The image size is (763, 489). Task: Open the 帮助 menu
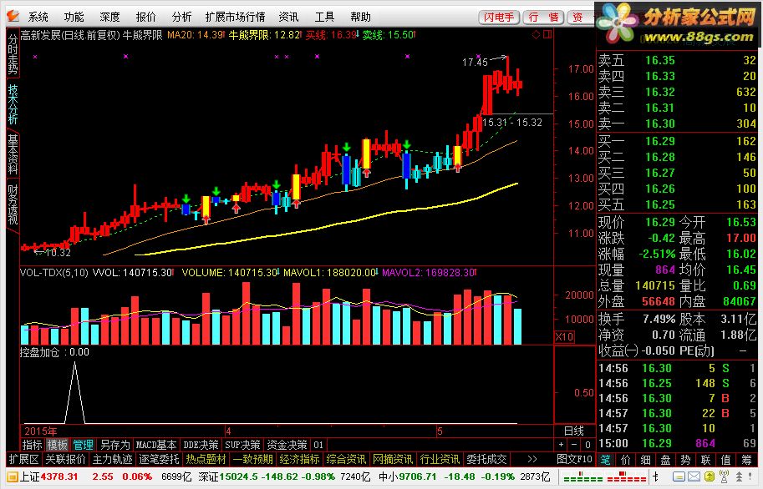click(x=360, y=17)
